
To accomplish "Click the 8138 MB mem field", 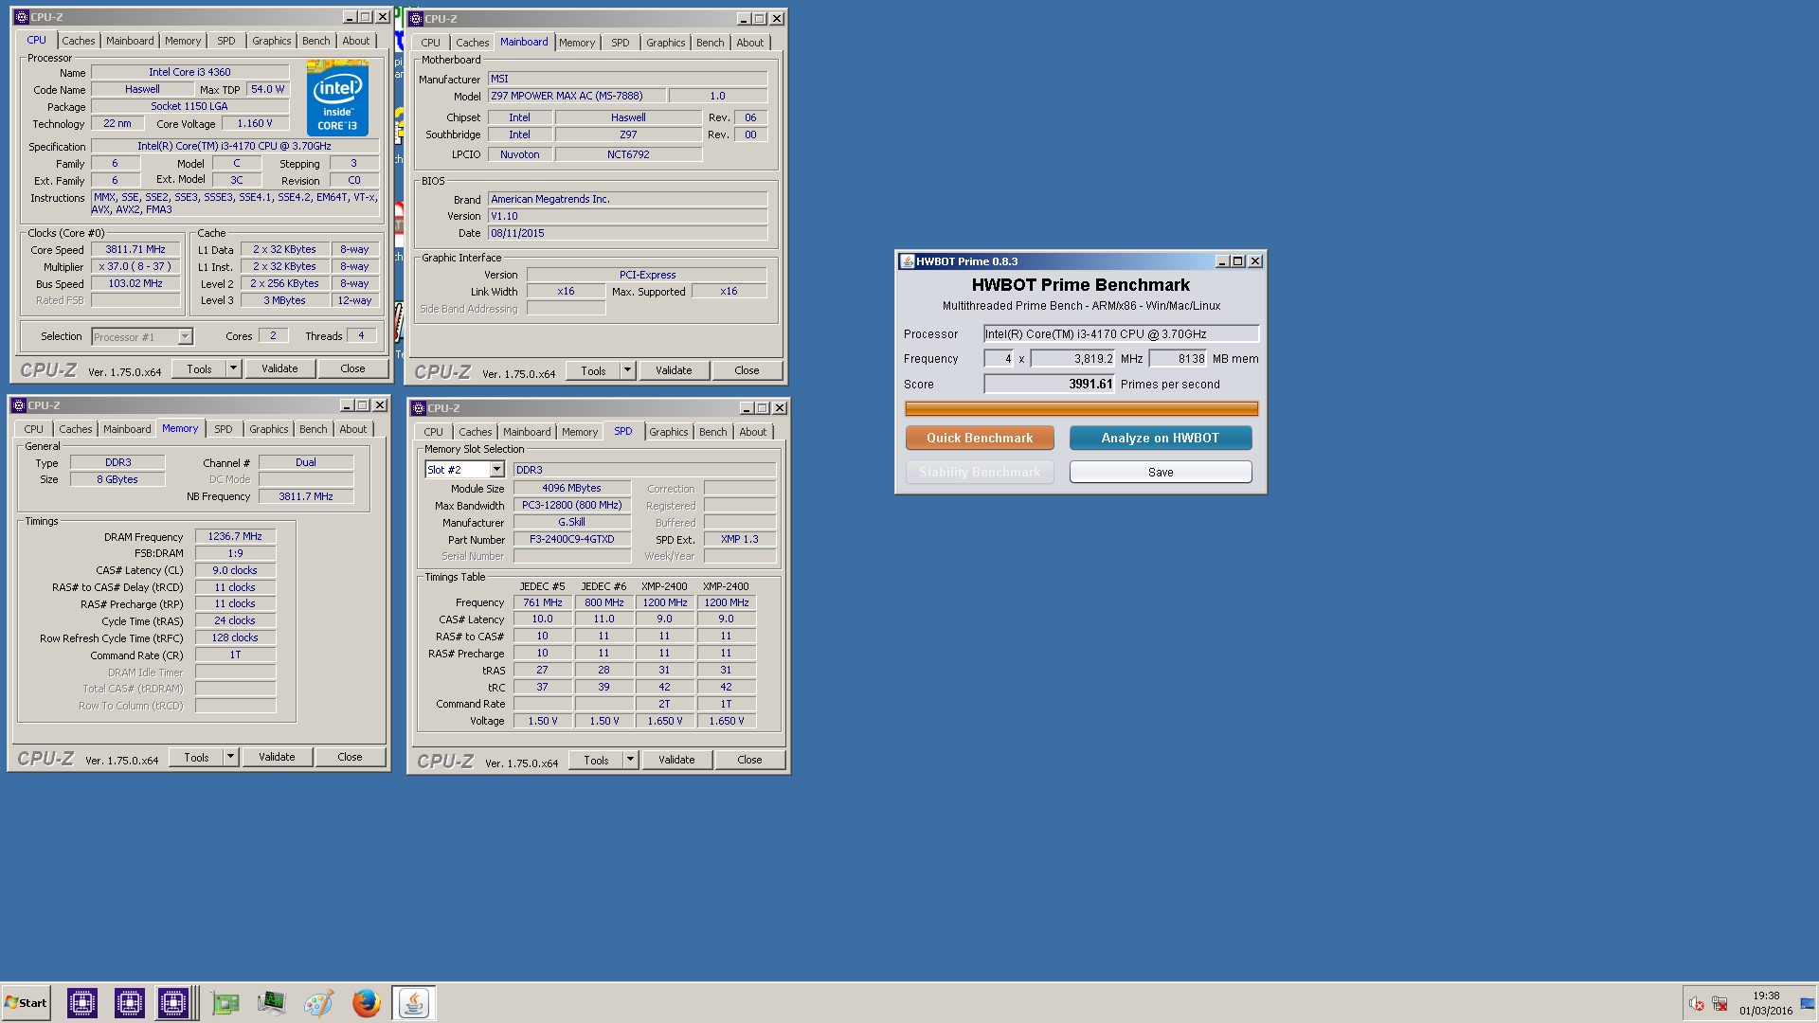I will click(x=1179, y=359).
